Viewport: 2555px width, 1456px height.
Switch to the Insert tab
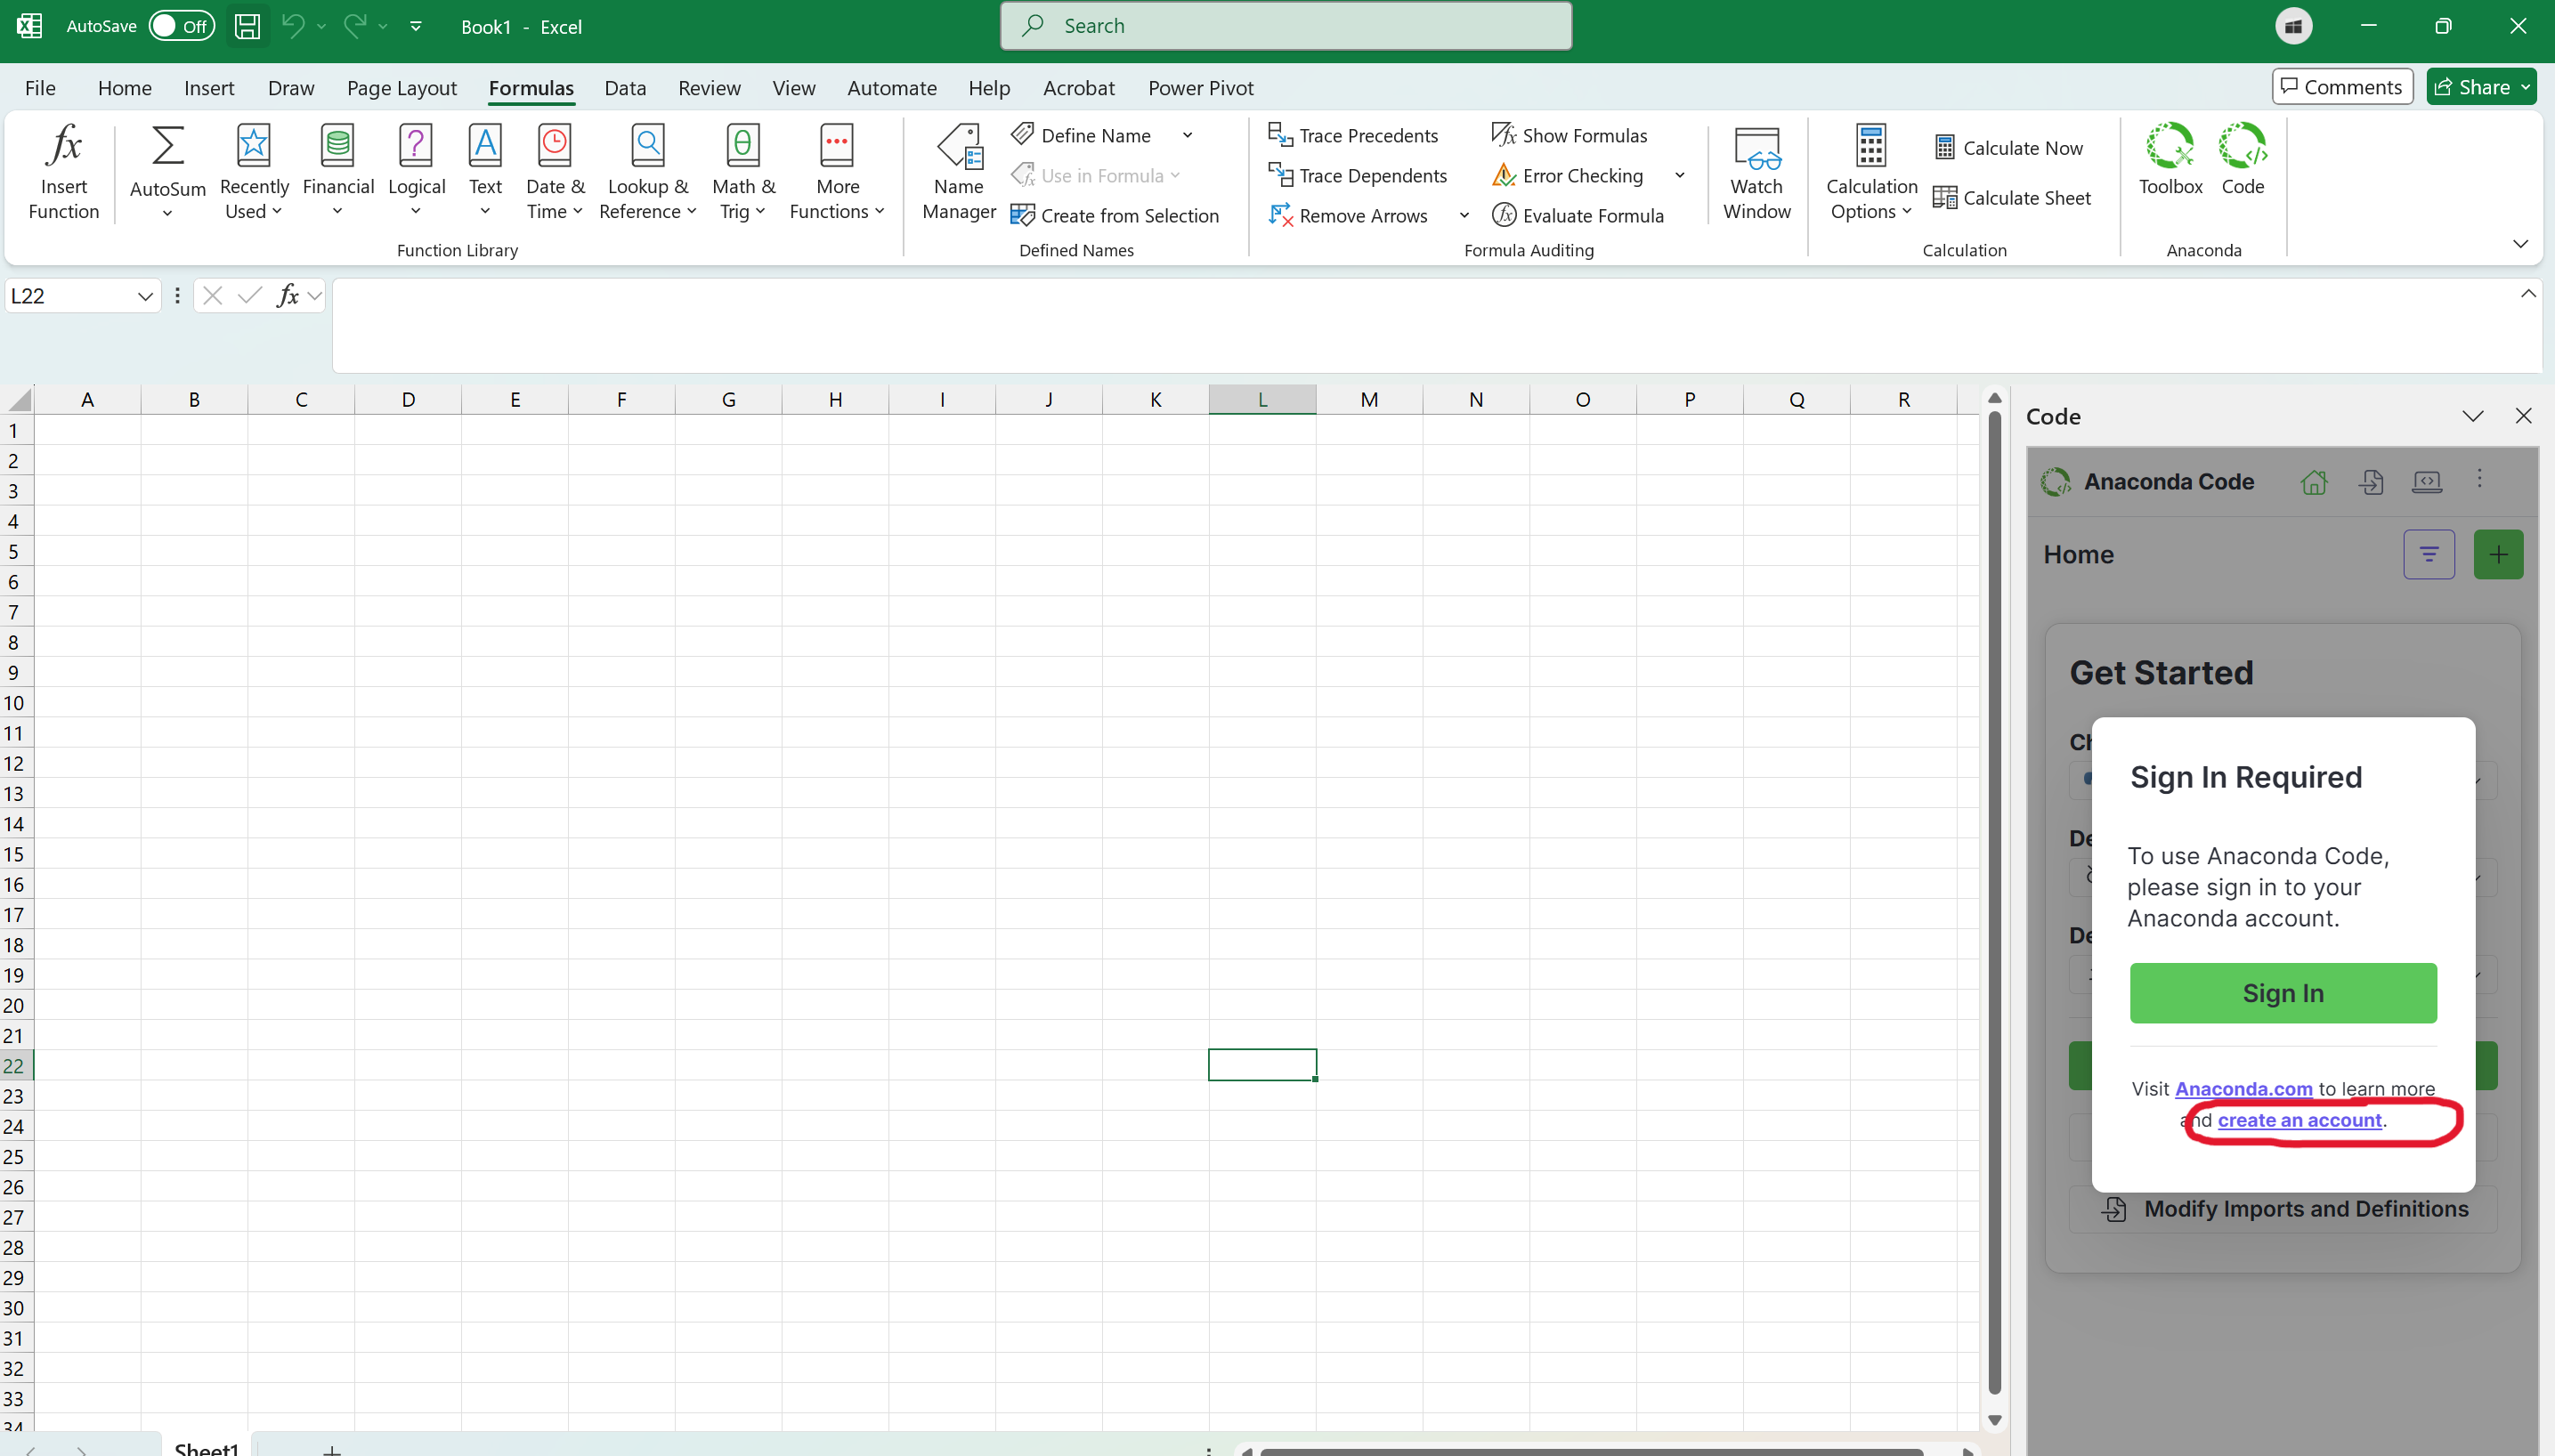pos(209,88)
